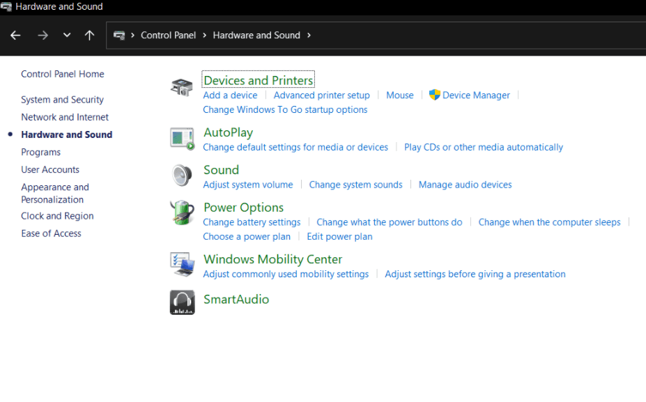The width and height of the screenshot is (646, 402).
Task: Click Choose a power plan
Action: pyautogui.click(x=247, y=236)
